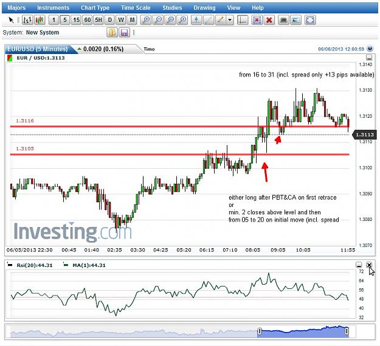Set time scale to monthly (M)

pos(132,20)
